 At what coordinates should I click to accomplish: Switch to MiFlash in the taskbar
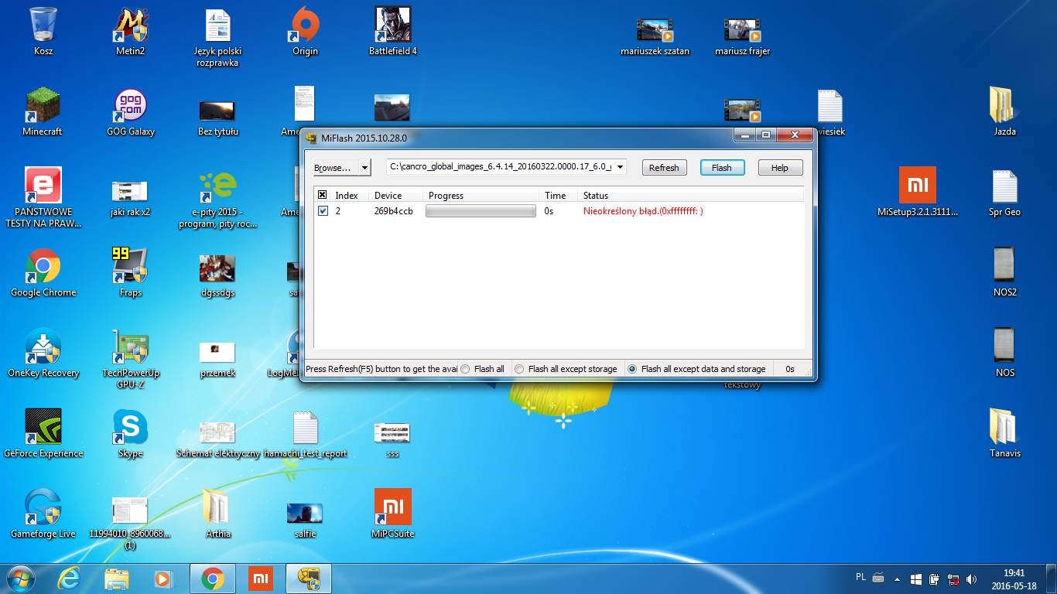pos(309,579)
